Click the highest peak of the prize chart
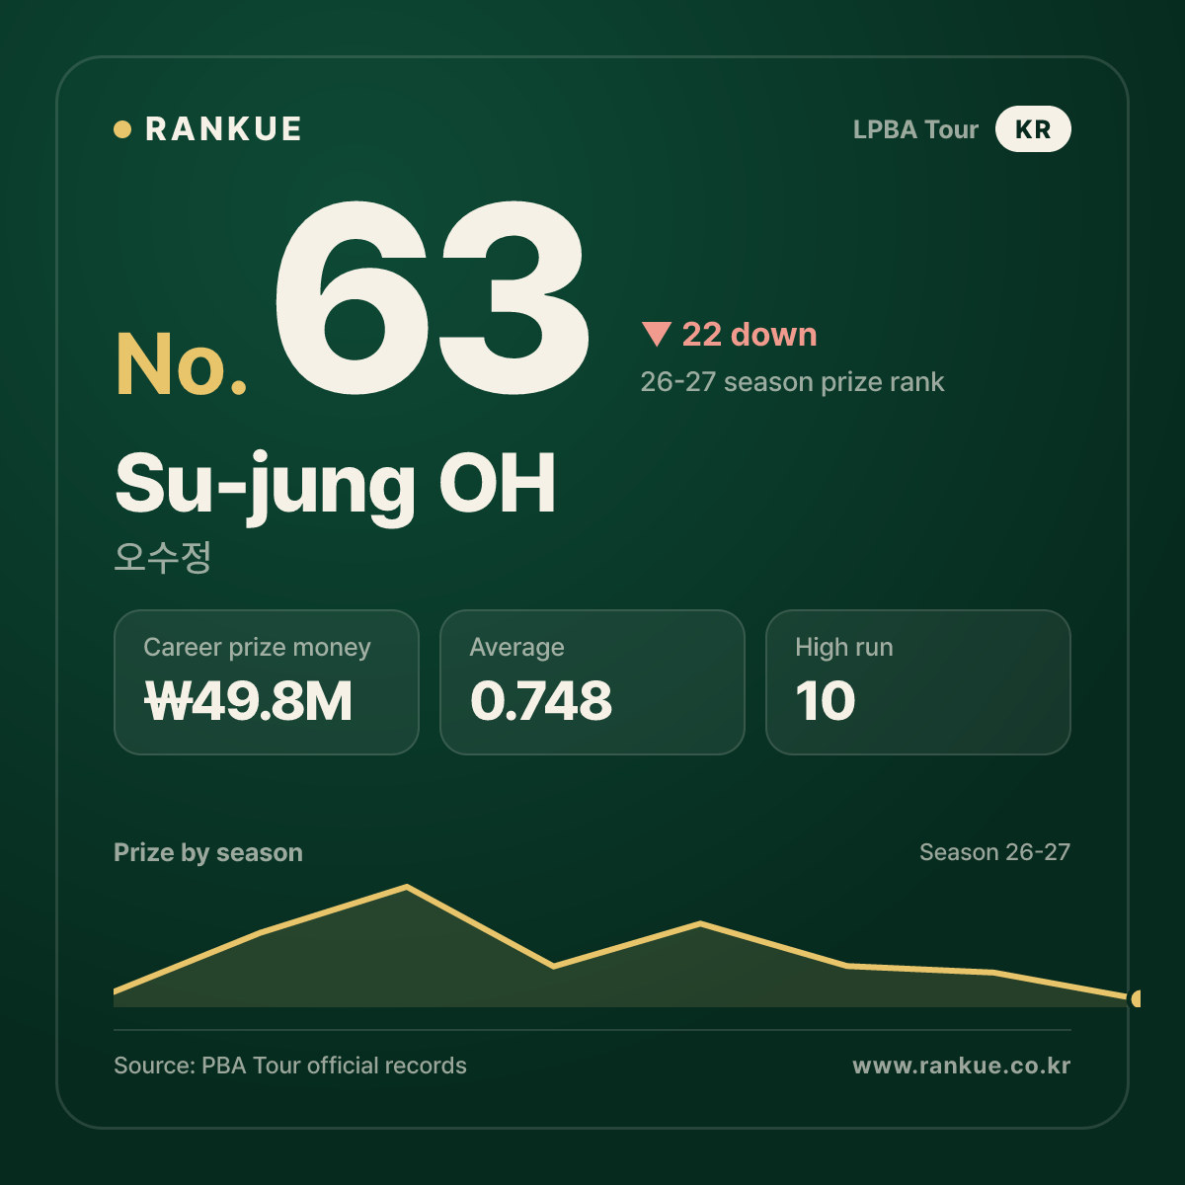1185x1185 pixels. click(407, 887)
